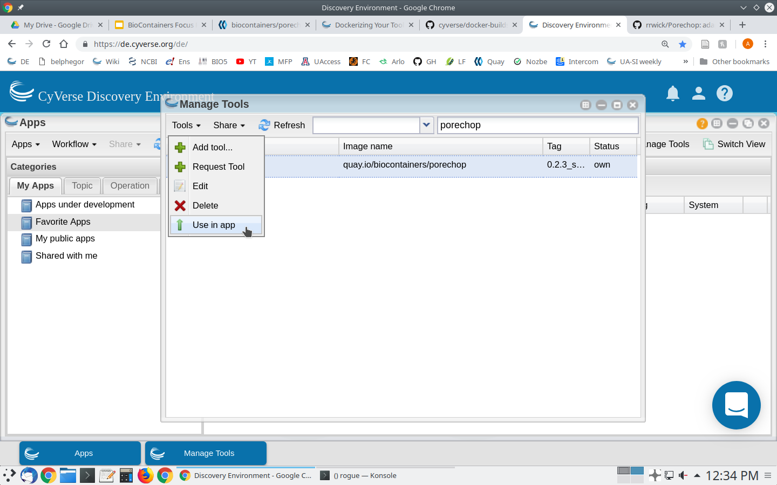Switch to rrwick/Porechop GitHub tab

(678, 25)
